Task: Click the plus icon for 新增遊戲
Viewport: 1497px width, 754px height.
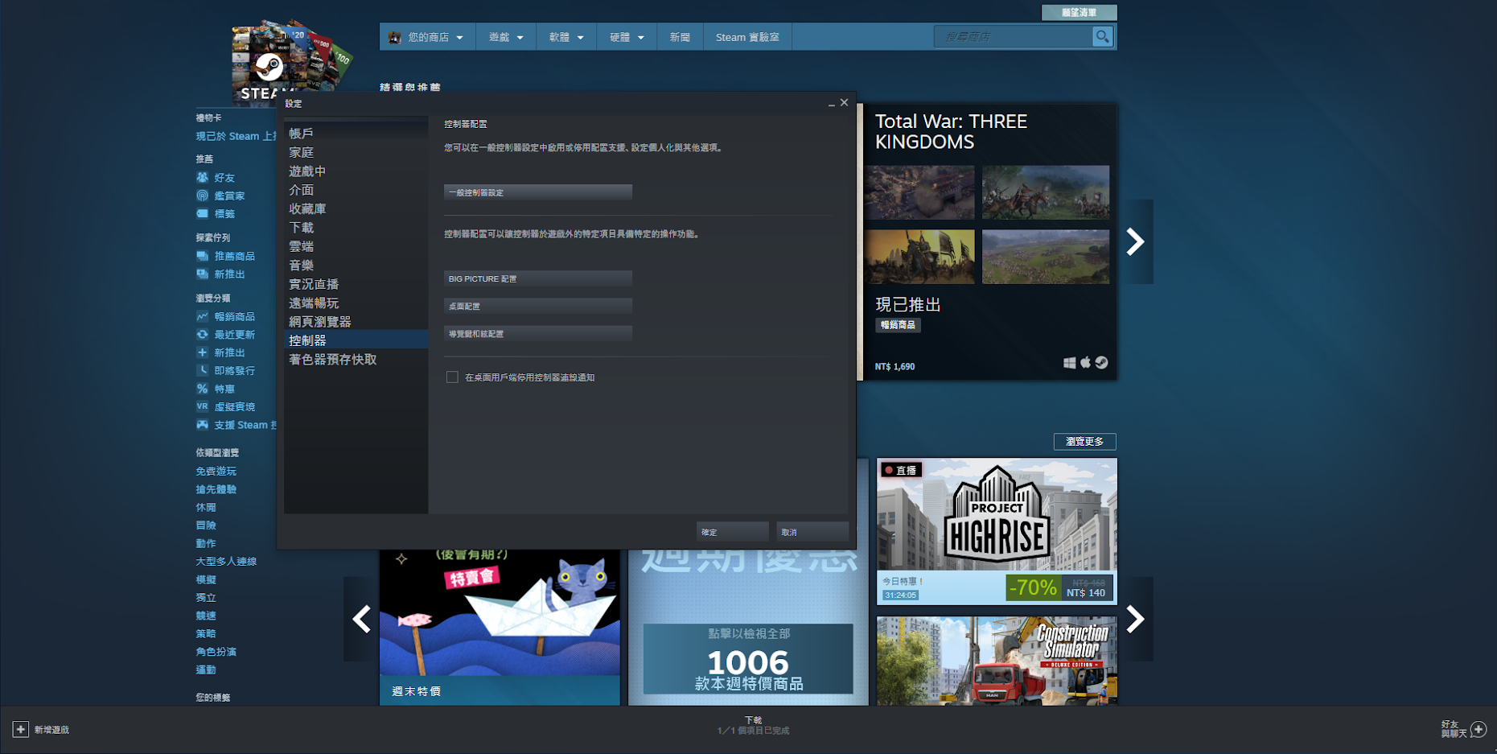Action: [20, 729]
